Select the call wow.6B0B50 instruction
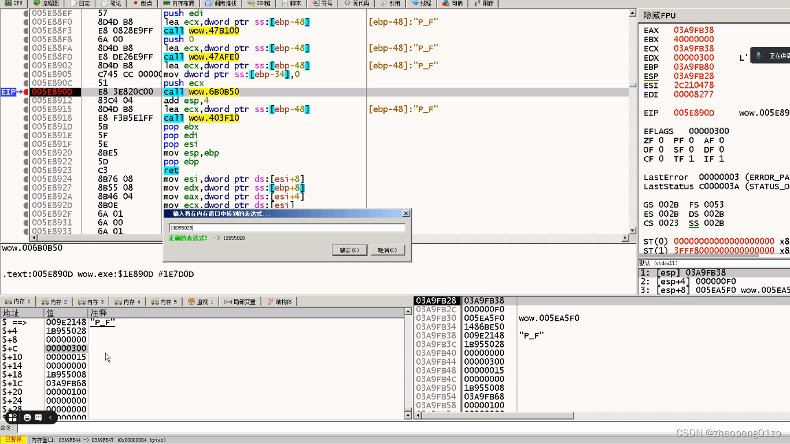 [x=201, y=92]
